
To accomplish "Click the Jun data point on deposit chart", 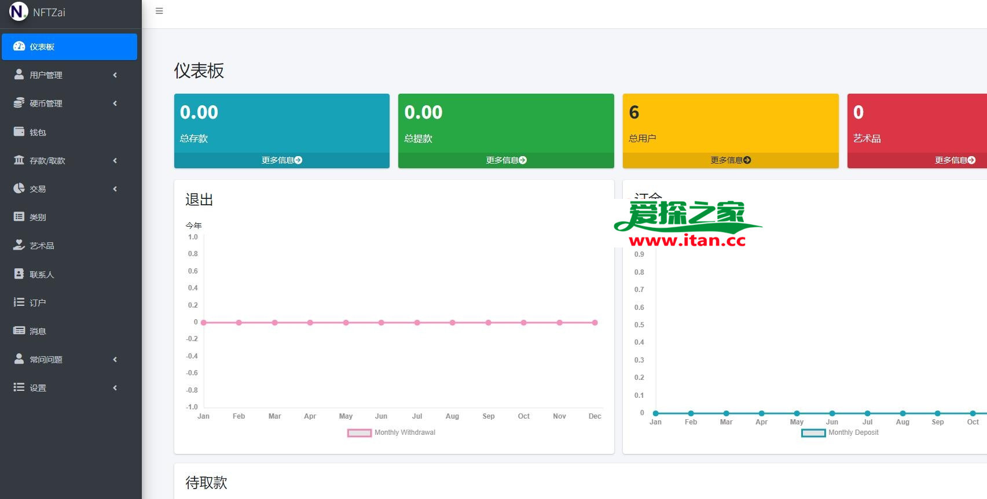I will (x=832, y=413).
